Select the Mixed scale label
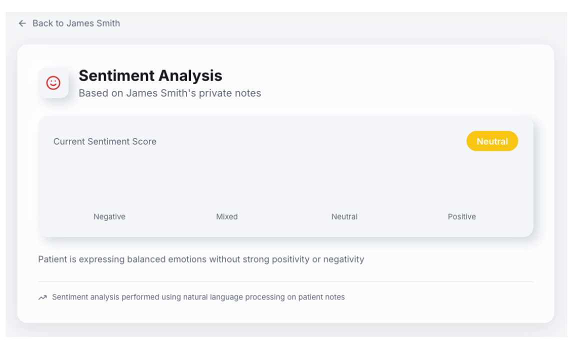The height and width of the screenshot is (348, 578). coord(227,217)
